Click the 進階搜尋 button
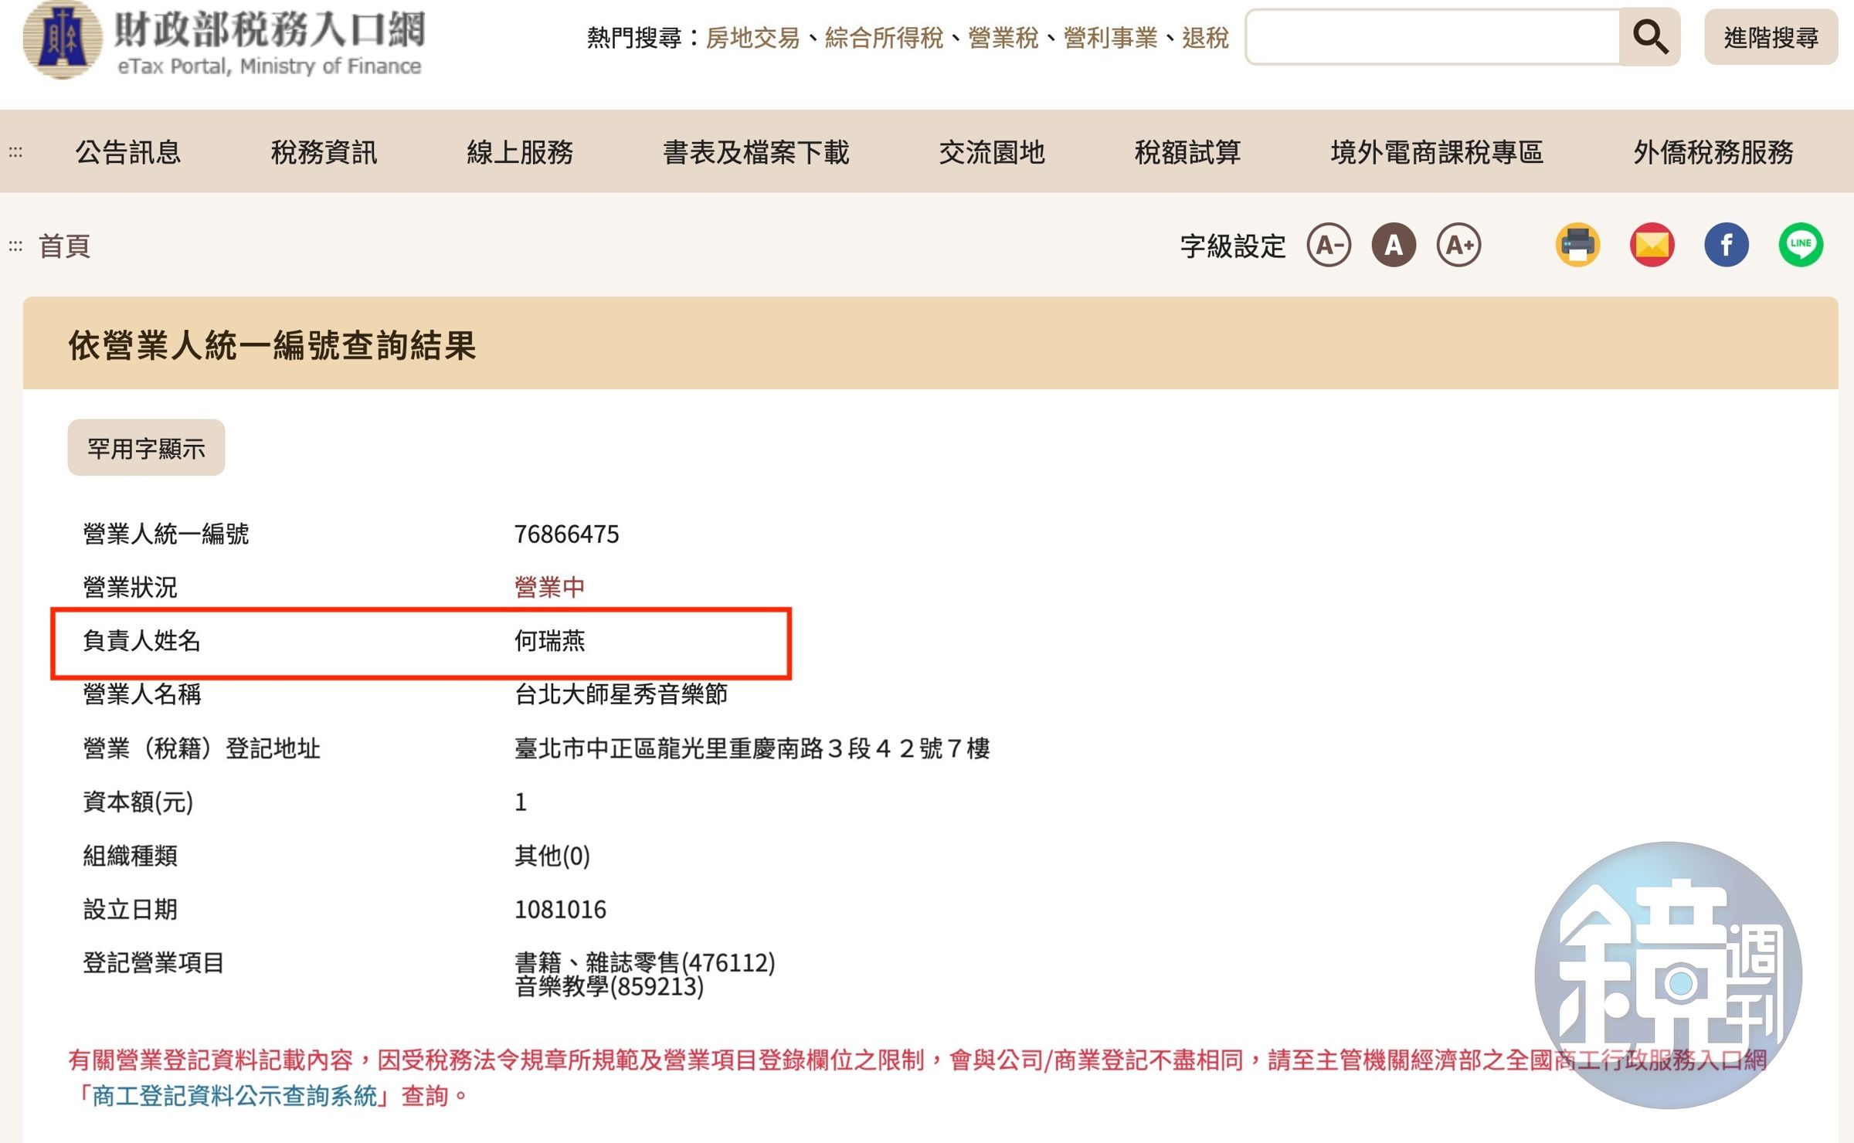 (x=1771, y=37)
